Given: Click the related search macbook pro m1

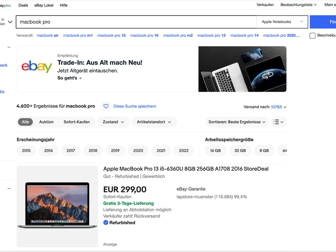Looking at the screenshot, I should [78, 36].
